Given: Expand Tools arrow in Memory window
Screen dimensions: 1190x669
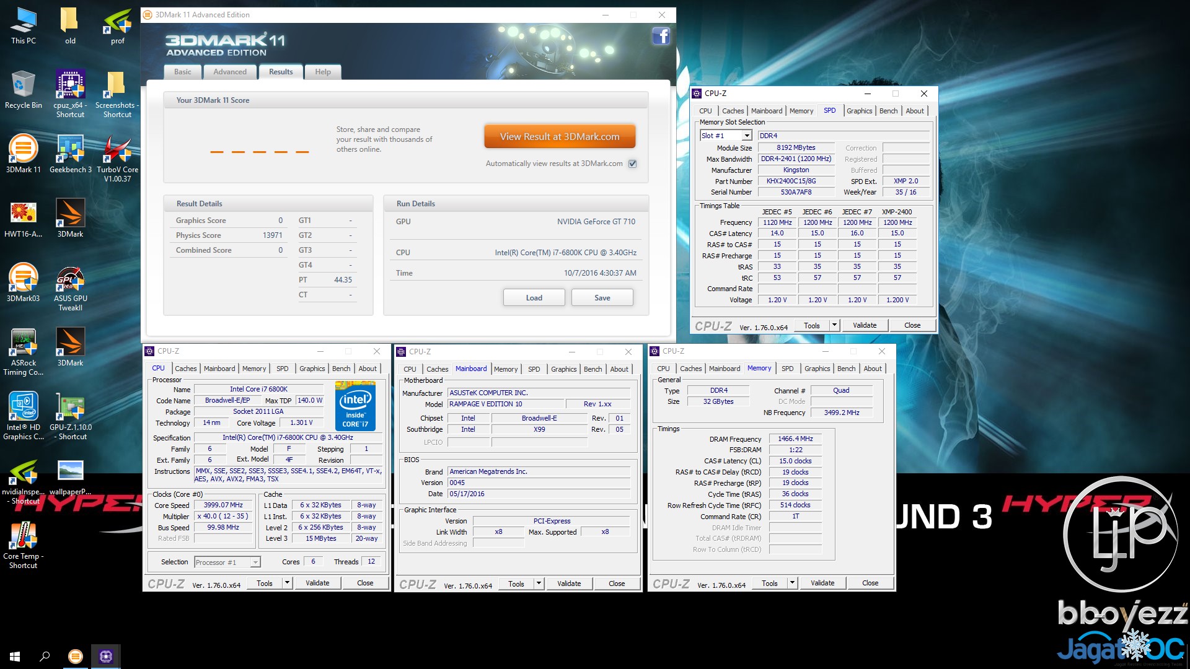Looking at the screenshot, I should click(792, 583).
